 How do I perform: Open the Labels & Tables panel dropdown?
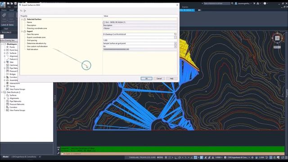[7, 25]
